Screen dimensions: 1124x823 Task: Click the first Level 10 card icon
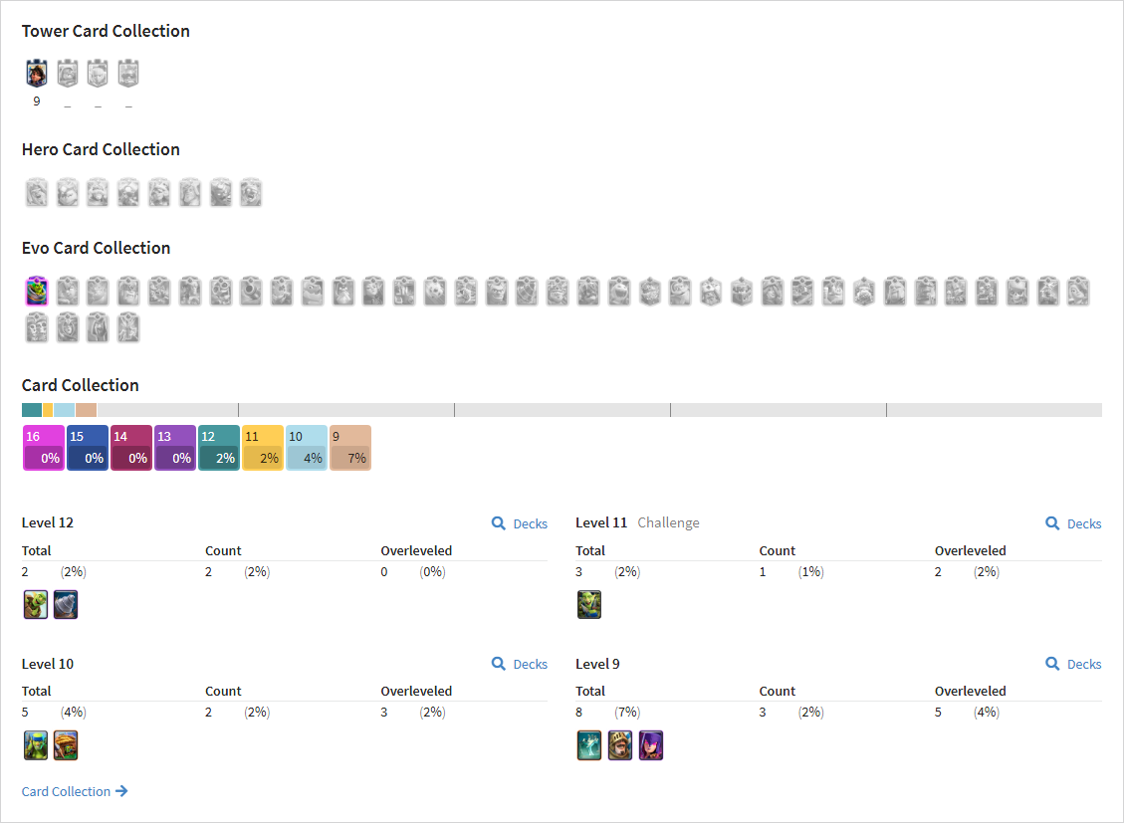(36, 745)
